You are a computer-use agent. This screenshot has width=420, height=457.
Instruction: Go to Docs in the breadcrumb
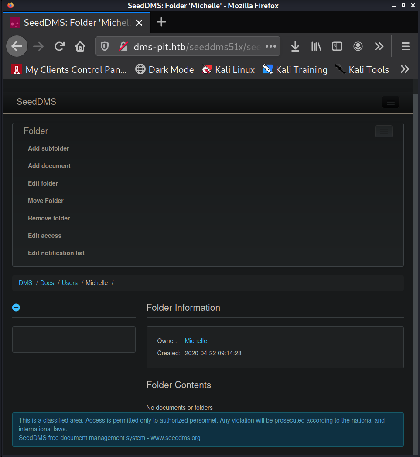(47, 283)
